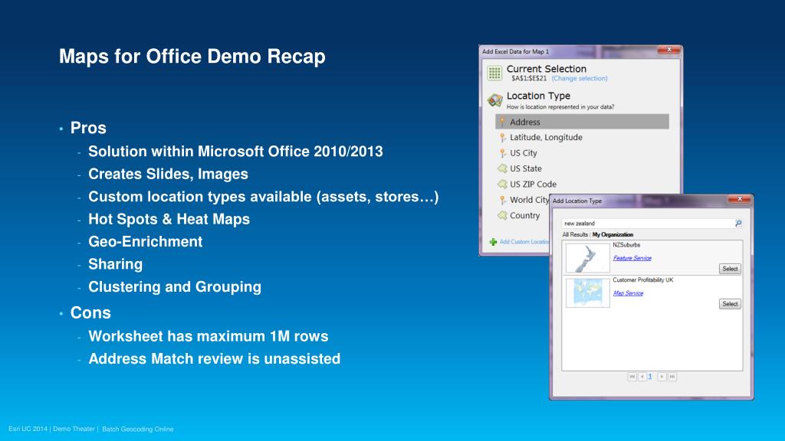Click the pin icon next to World City
Viewport: 785px width, 441px height.
pyautogui.click(x=503, y=200)
